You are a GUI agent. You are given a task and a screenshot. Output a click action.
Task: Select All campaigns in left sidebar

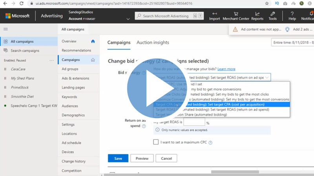pos(29,42)
